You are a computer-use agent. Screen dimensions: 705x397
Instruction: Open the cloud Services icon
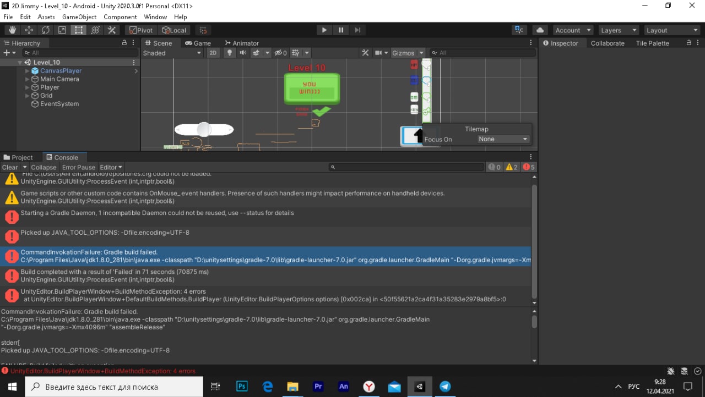[540, 30]
